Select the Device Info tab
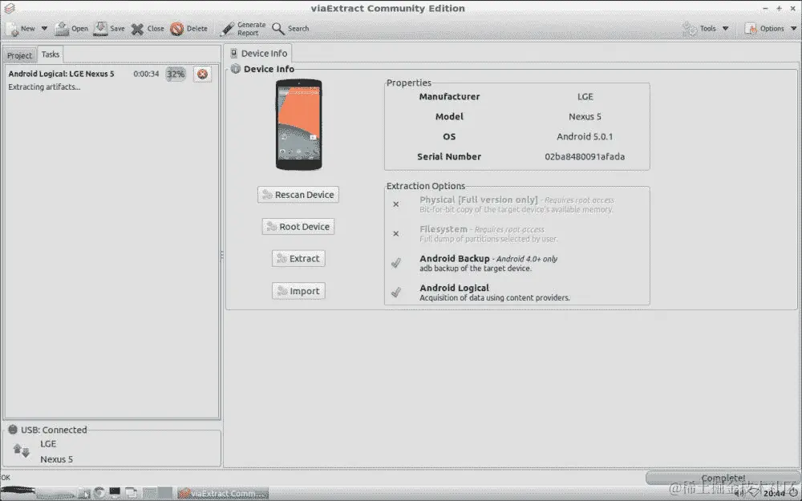802x501 pixels. [x=258, y=53]
